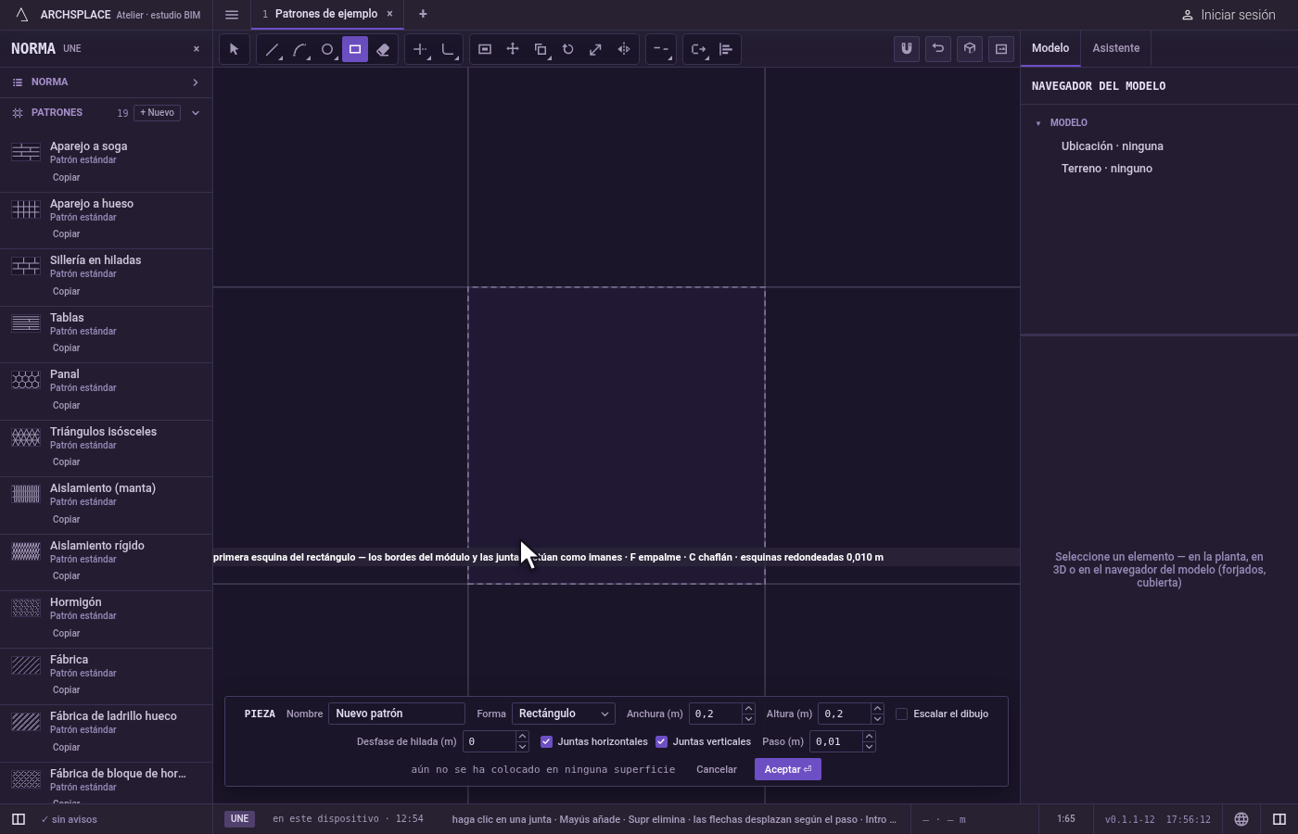Collapse the MODELO tree node

click(x=1038, y=123)
